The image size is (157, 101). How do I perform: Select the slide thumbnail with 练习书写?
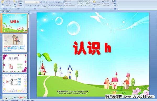pyautogui.click(x=15, y=63)
